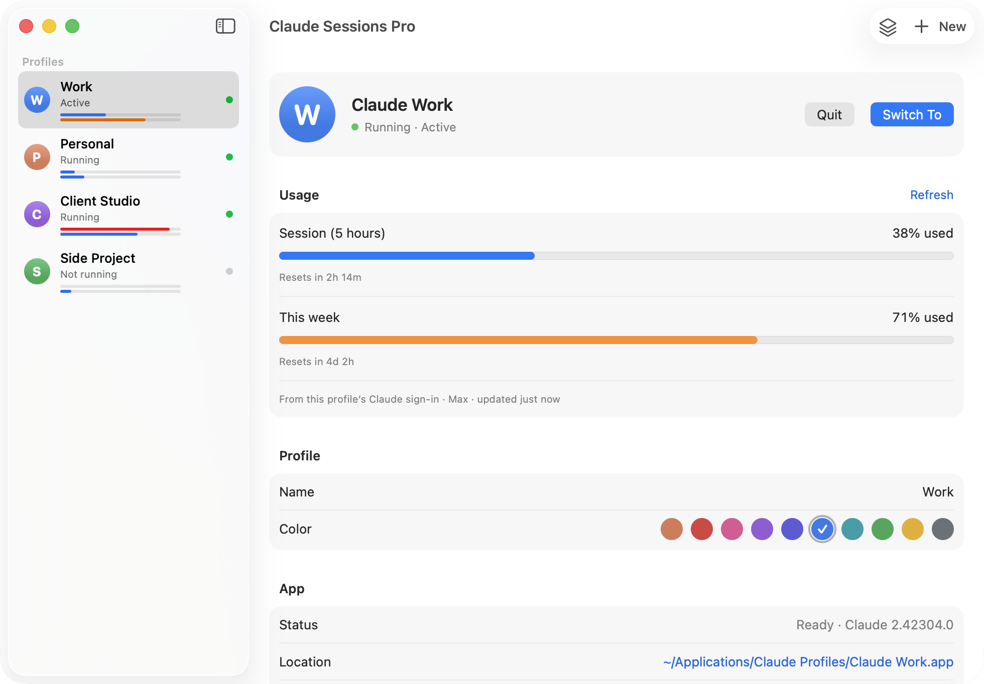This screenshot has width=984, height=684.
Task: Choose the purple color swatch
Action: (x=762, y=529)
